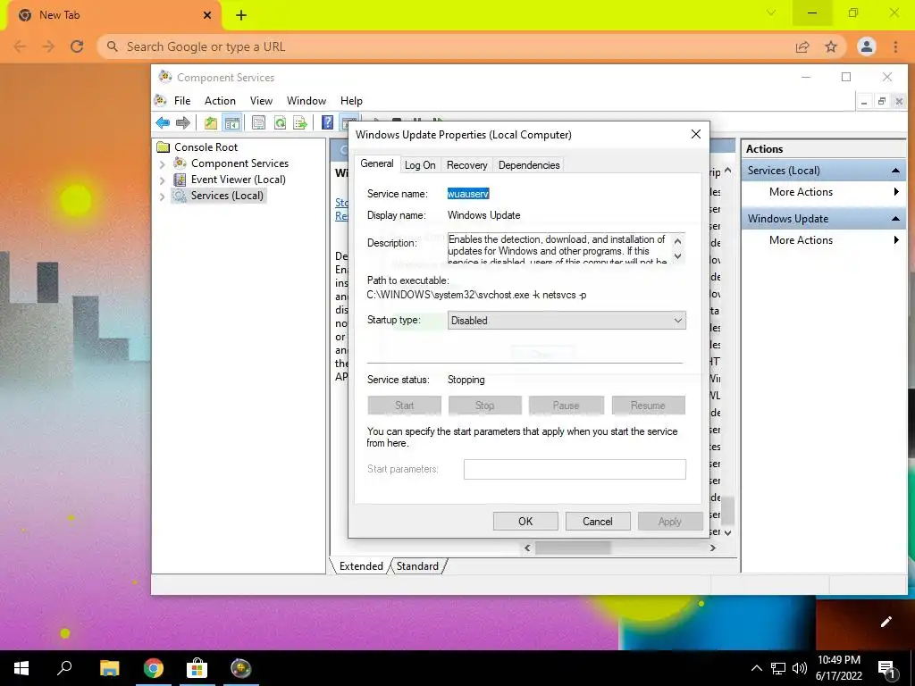
Task: Select the General tab
Action: tap(376, 164)
